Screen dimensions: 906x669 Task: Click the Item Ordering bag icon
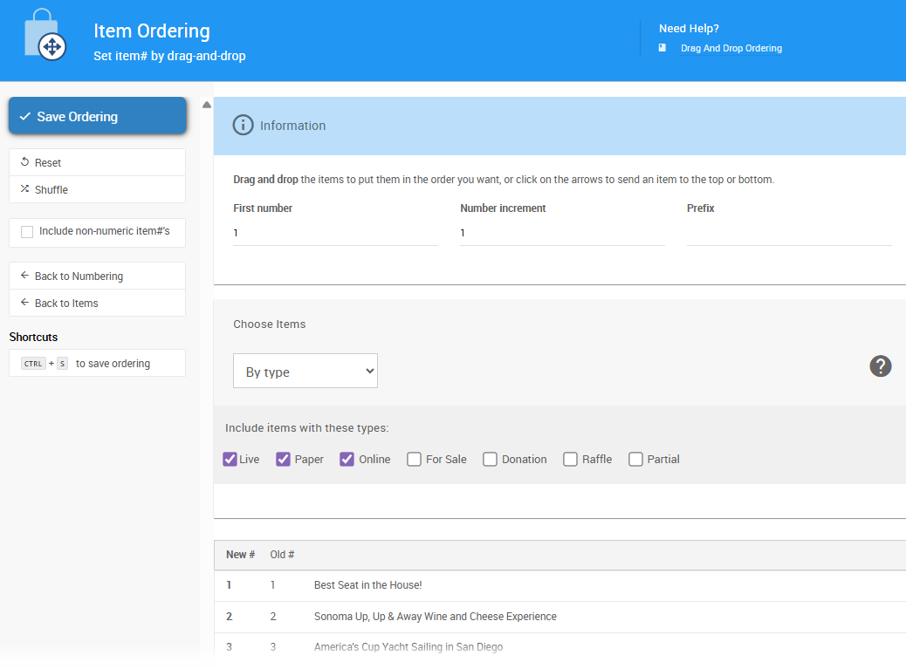point(45,36)
